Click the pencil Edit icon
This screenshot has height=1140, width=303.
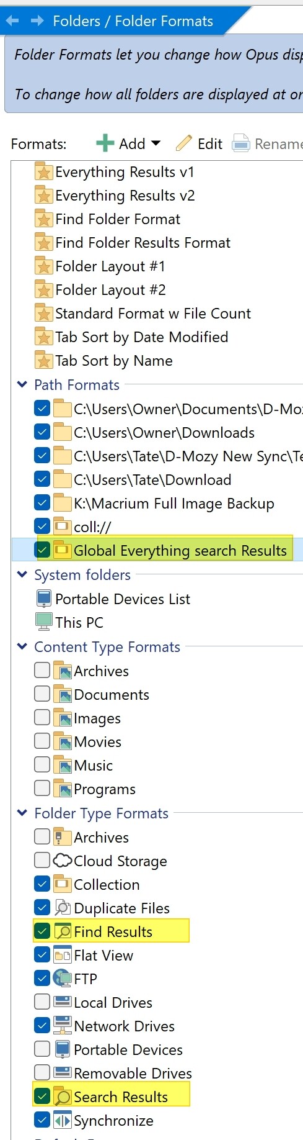(184, 143)
